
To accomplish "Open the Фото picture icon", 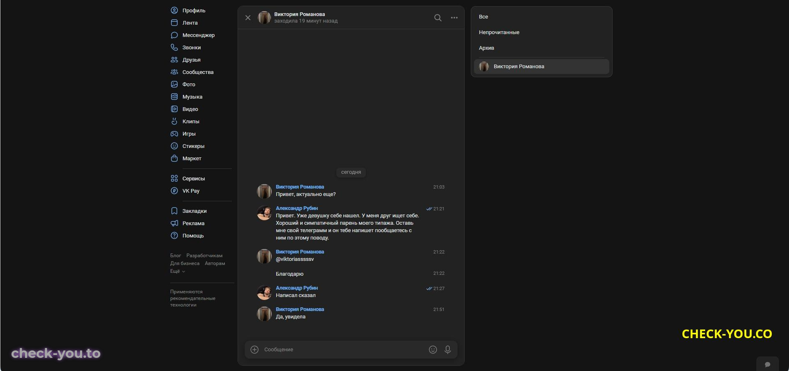I will (174, 84).
